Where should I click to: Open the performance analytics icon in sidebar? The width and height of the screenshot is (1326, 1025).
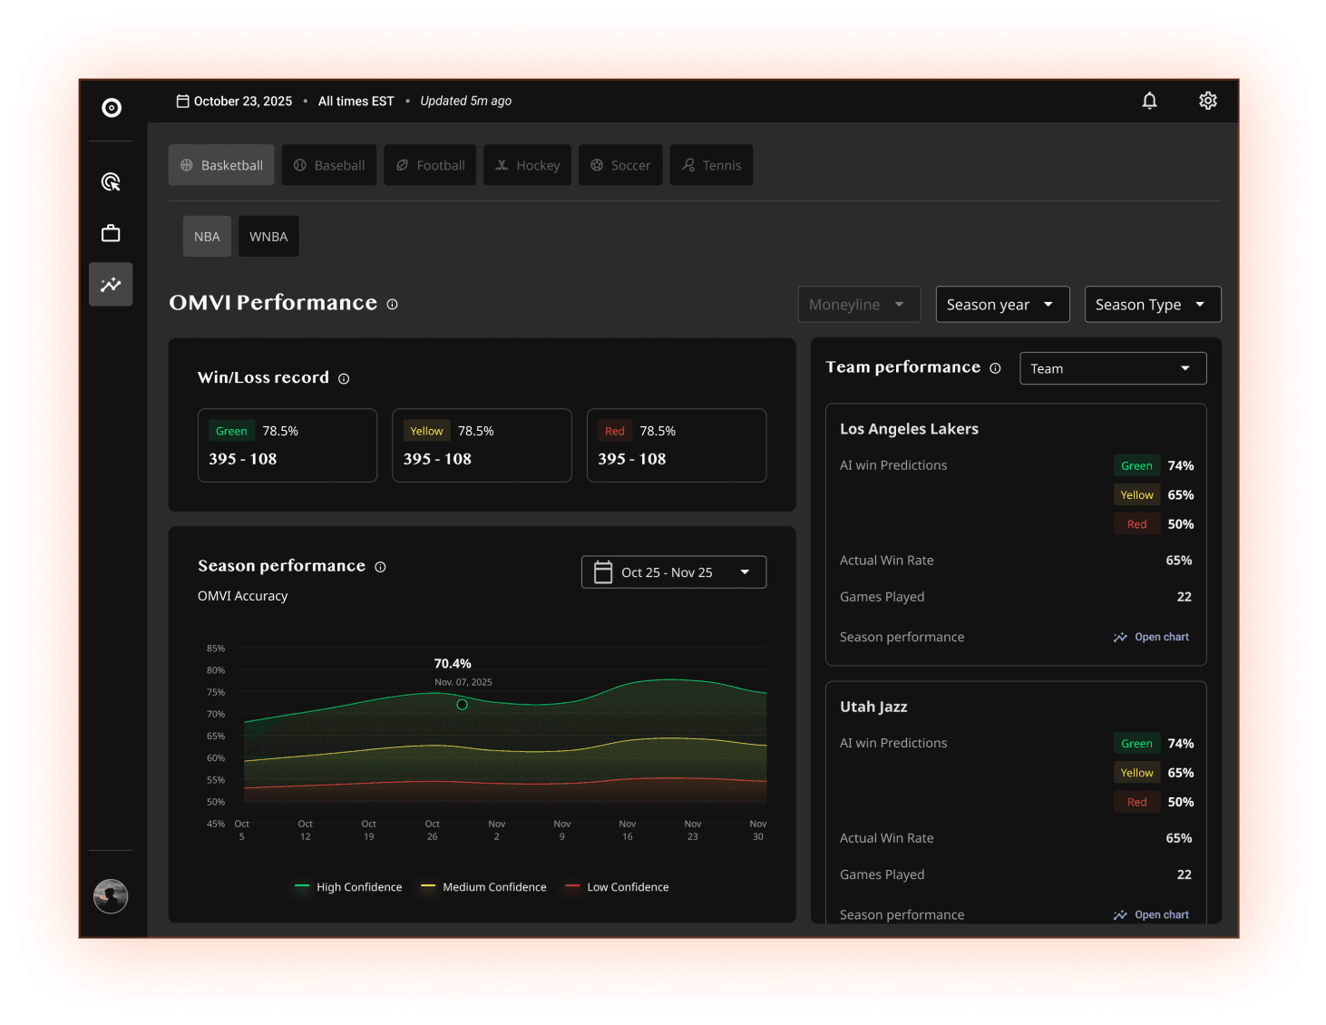click(110, 284)
